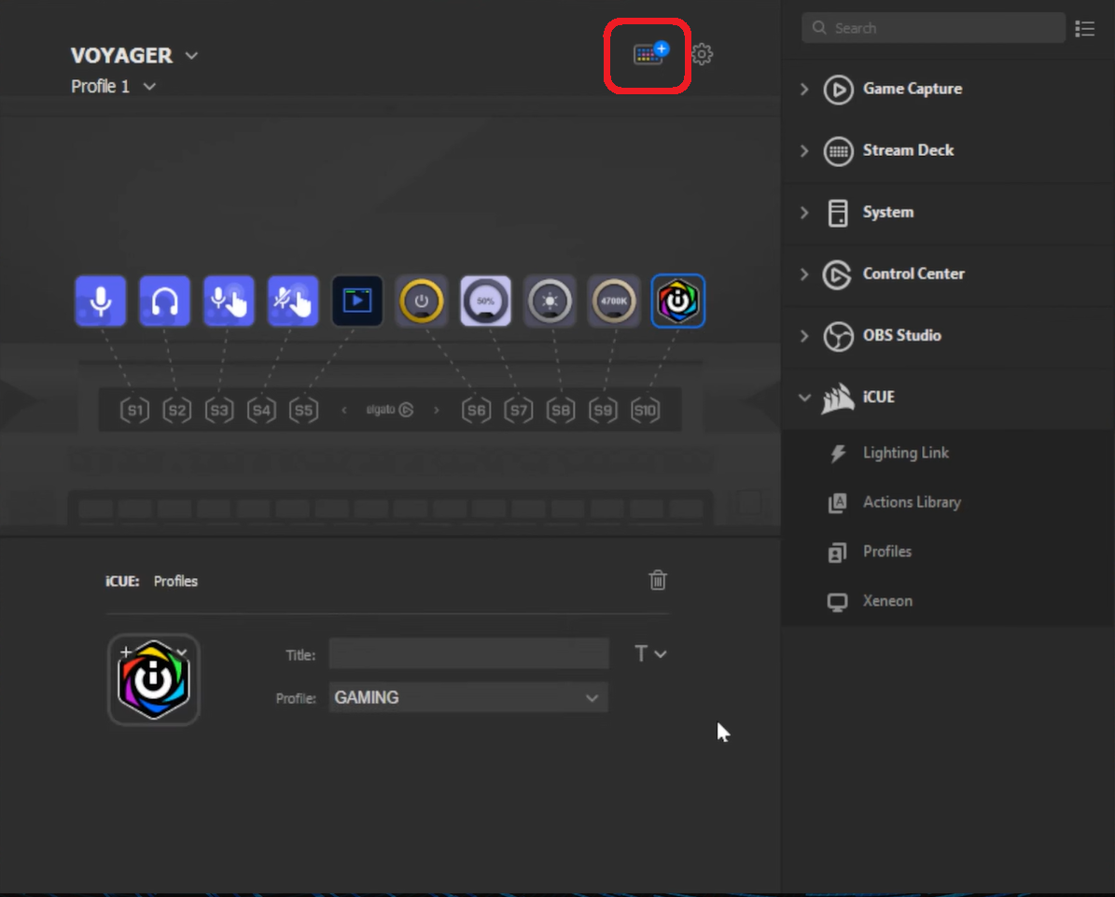Click the 4700K color temperature icon
The image size is (1115, 897).
[613, 301]
